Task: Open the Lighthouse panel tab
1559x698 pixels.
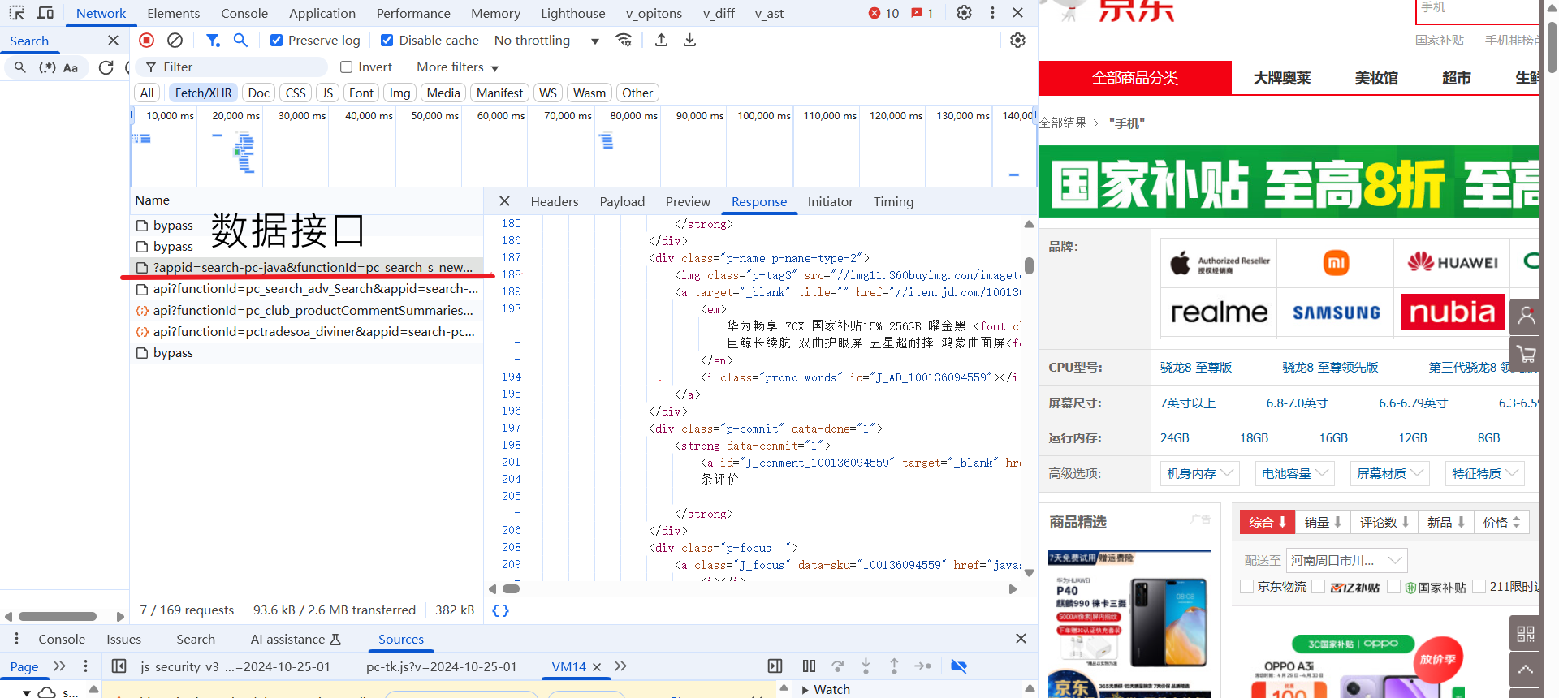Action: (572, 13)
